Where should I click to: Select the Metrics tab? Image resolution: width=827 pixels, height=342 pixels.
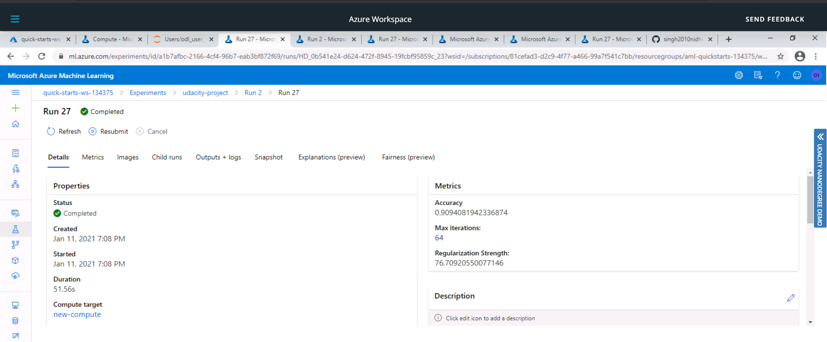pos(93,157)
